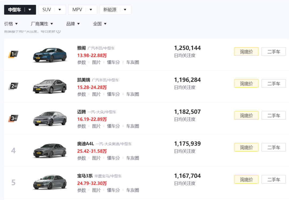Open the 全国 region dropdown
Screen dimensions: 289x200
click(x=100, y=24)
